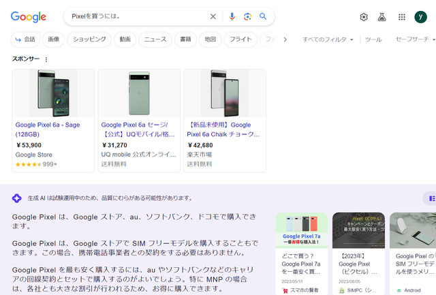Select the 書籍 filter chip
This screenshot has height=295, width=436.
[x=185, y=40]
